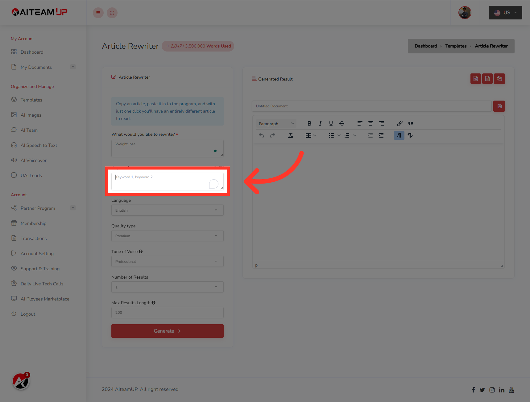Go to Templates from the breadcrumb
The height and width of the screenshot is (402, 530).
coord(456,46)
